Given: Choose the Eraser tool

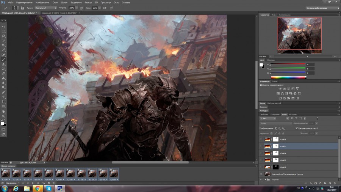Looking at the screenshot, I should (4, 74).
